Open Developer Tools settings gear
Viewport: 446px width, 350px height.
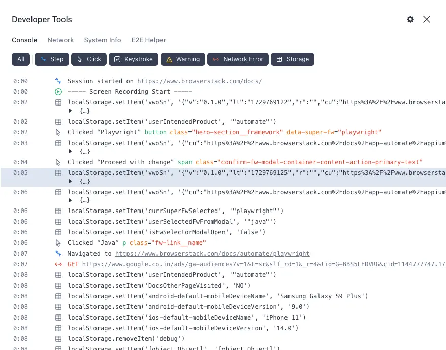click(x=410, y=19)
